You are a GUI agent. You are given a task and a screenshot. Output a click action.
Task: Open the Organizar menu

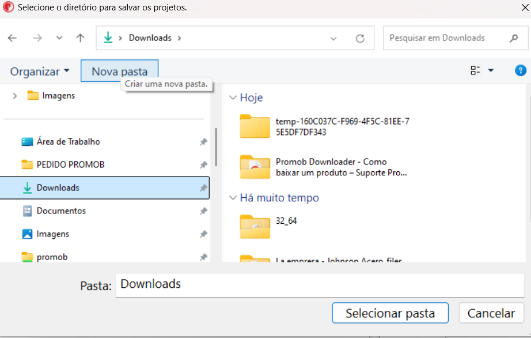[x=39, y=72]
